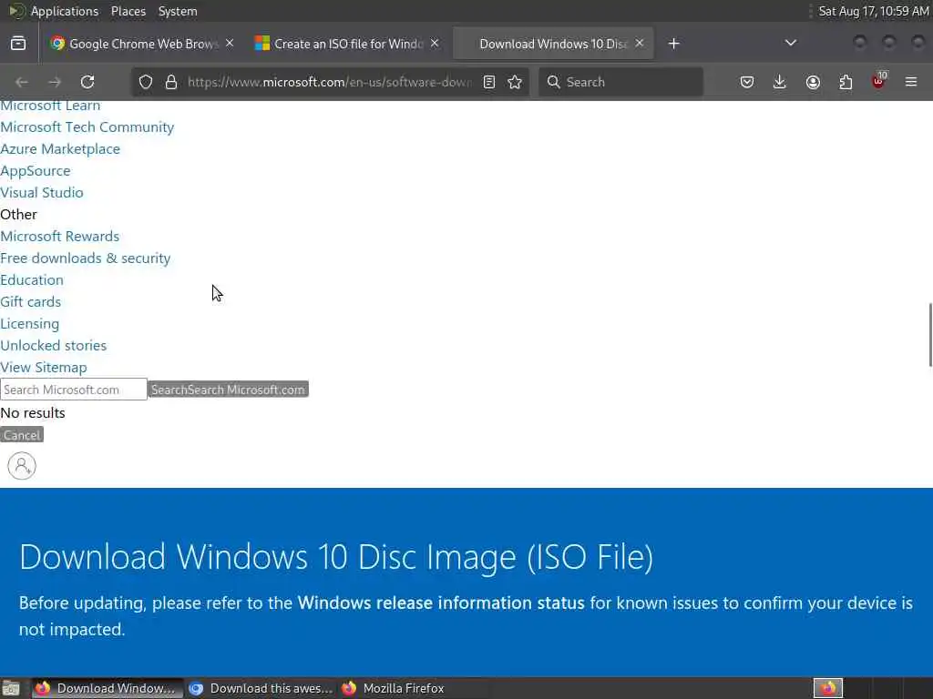The height and width of the screenshot is (699, 933).
Task: Open the System menu
Action: [178, 11]
